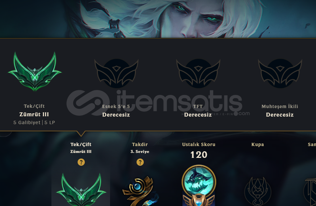
Task: Click the question mark under 3. Seviye
Action: click(x=140, y=162)
